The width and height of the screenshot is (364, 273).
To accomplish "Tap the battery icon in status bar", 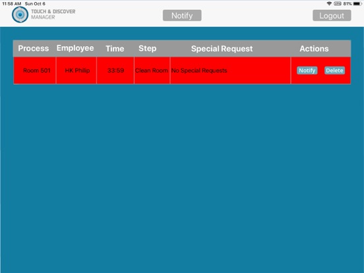I will coord(357,3).
